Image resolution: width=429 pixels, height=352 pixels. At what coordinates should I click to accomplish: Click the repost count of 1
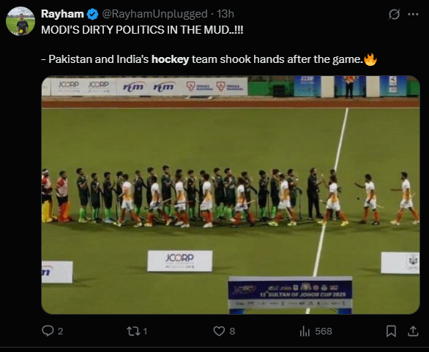145,332
